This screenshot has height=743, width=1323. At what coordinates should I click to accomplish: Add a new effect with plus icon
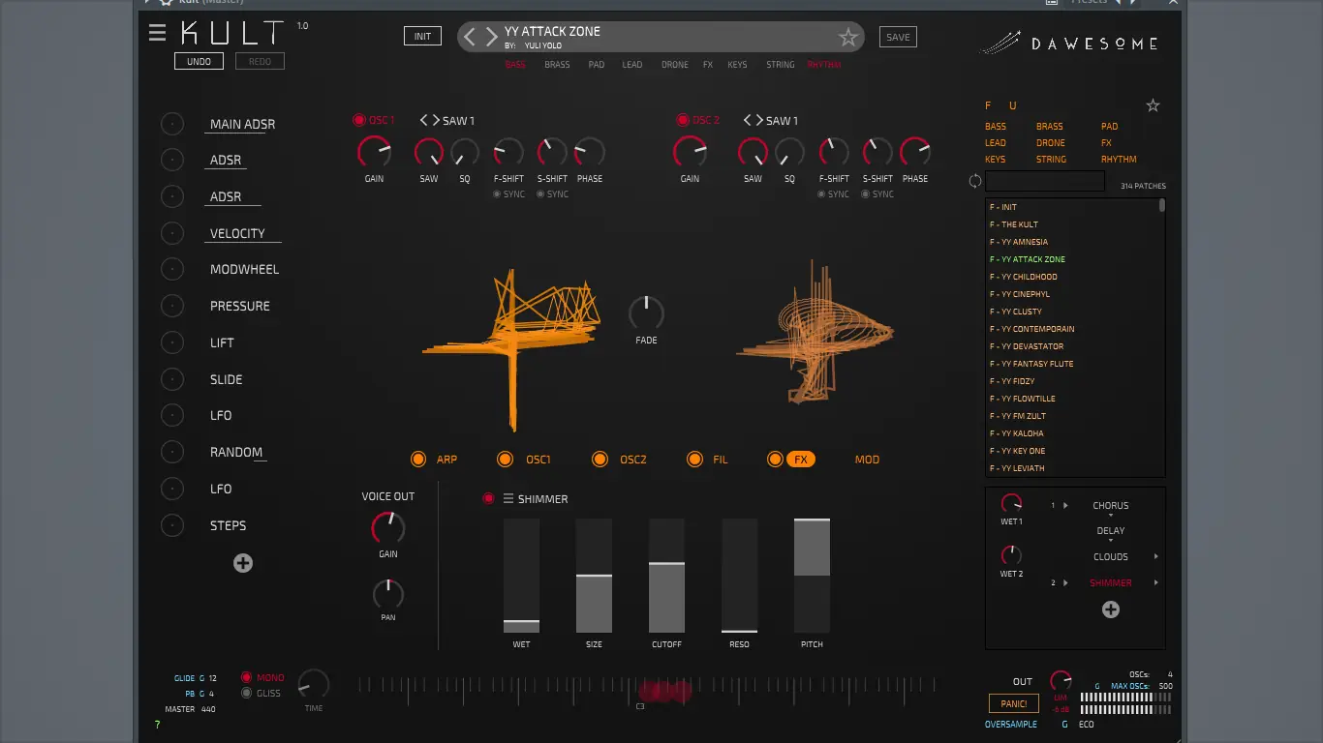1111,609
